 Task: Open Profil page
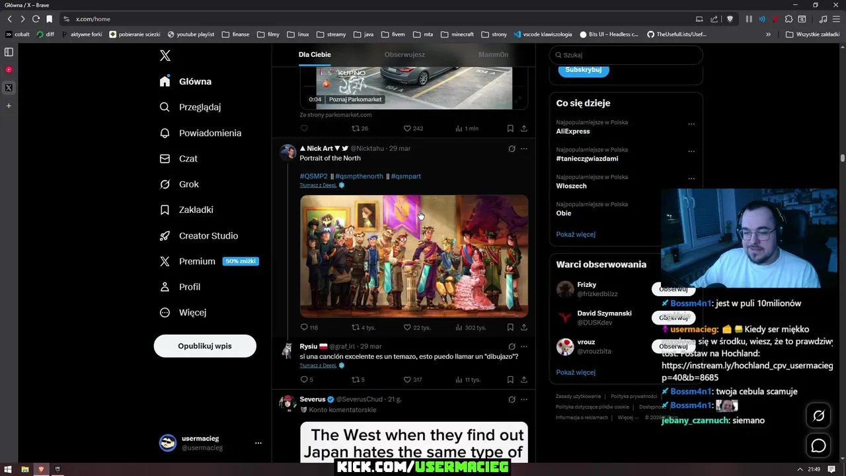180,287
